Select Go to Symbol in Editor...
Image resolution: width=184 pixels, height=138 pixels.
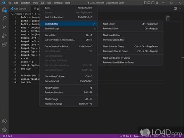tap(68, 46)
